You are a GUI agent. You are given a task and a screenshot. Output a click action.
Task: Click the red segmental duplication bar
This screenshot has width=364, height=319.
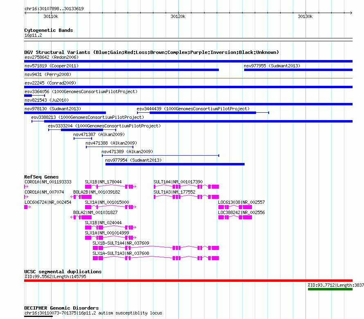tap(188, 281)
